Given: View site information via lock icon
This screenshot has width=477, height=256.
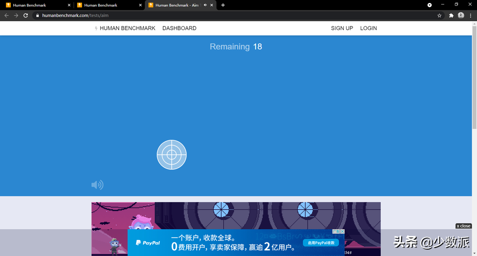Looking at the screenshot, I should pyautogui.click(x=37, y=15).
